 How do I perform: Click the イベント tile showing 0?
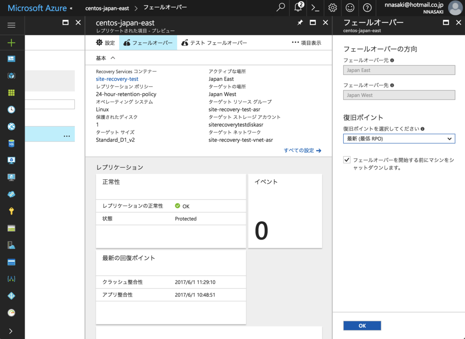(285, 211)
